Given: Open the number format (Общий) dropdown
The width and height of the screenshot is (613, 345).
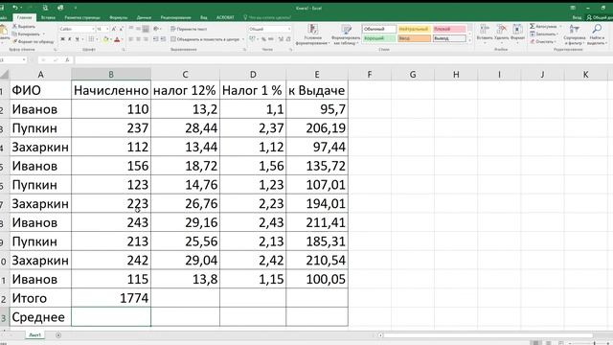Looking at the screenshot, I should (289, 29).
